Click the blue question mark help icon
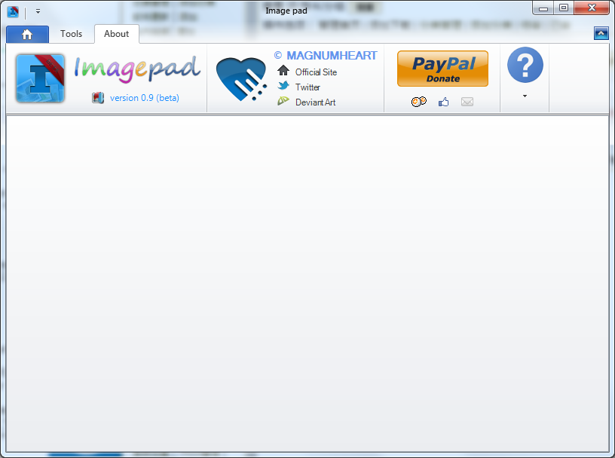This screenshot has width=615, height=458. [x=525, y=65]
